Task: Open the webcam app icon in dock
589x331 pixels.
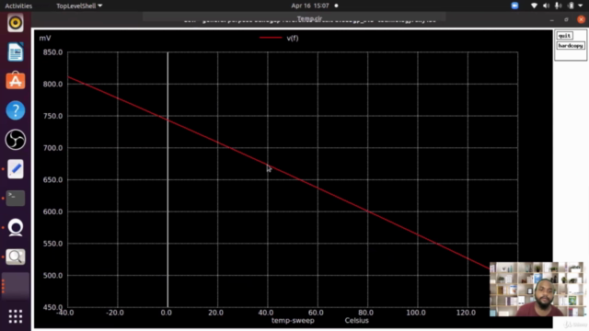Action: (x=16, y=227)
